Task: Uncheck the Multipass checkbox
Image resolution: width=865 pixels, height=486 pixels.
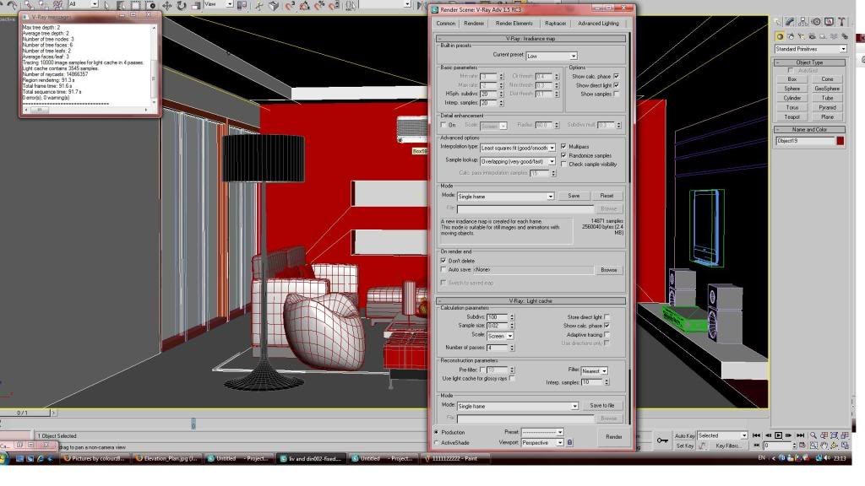Action: point(563,146)
